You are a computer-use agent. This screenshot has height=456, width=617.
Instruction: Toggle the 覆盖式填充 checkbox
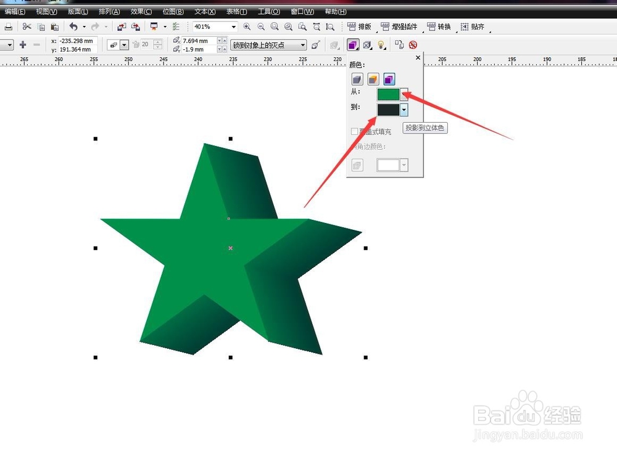[355, 131]
